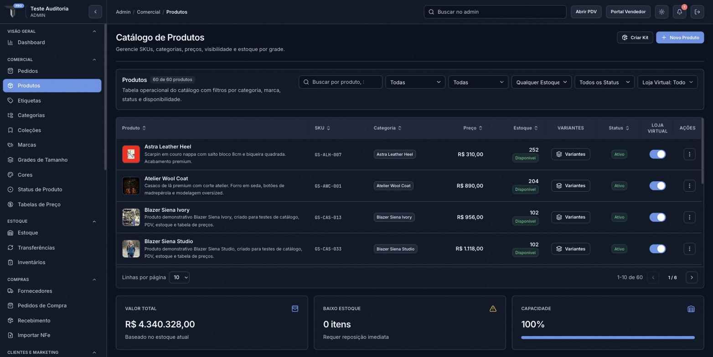Viewport: 713px width, 357px height.
Task: Open actions menu for Blazer Siena Ivory
Action: tap(689, 217)
